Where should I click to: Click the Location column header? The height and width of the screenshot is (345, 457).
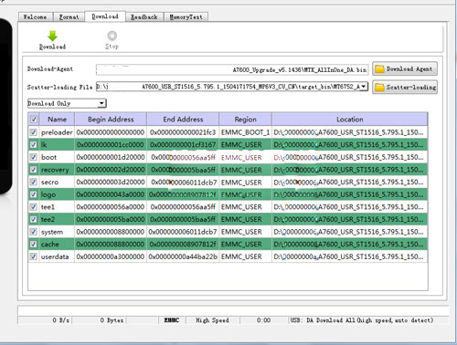click(x=350, y=120)
